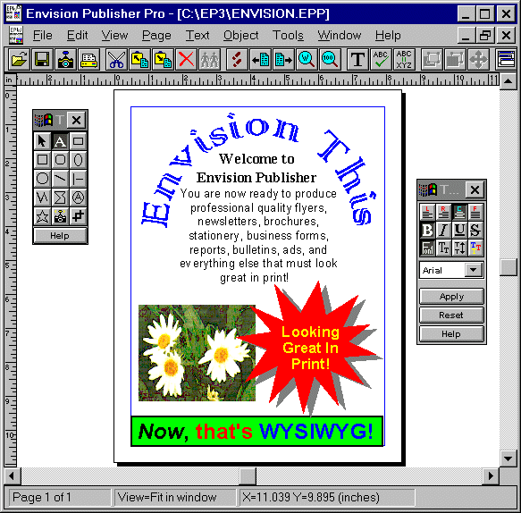The width and height of the screenshot is (521, 513).
Task: Open the colored TTT text color option
Action: 475,248
